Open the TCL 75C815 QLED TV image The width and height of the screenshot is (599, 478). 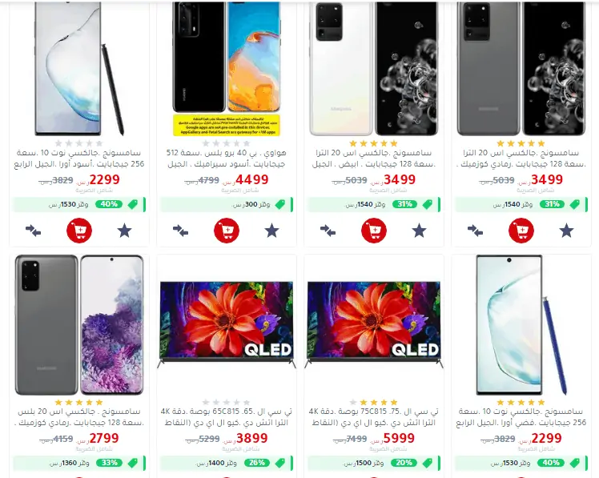point(374,325)
